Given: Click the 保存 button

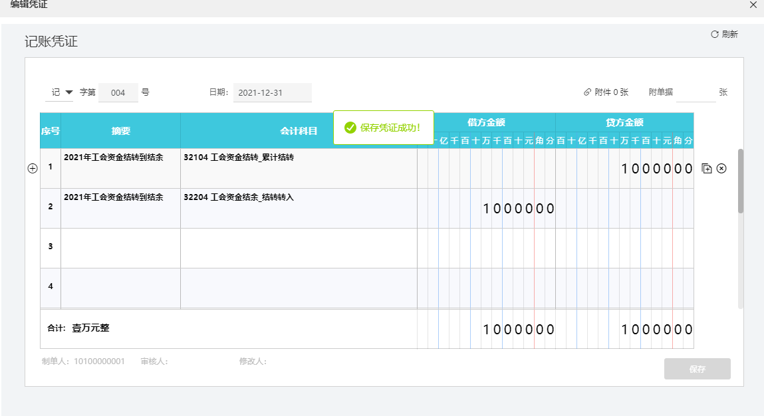Looking at the screenshot, I should [x=697, y=369].
